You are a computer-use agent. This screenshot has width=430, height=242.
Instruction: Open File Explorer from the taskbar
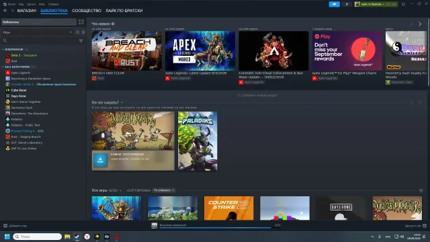tap(67, 237)
